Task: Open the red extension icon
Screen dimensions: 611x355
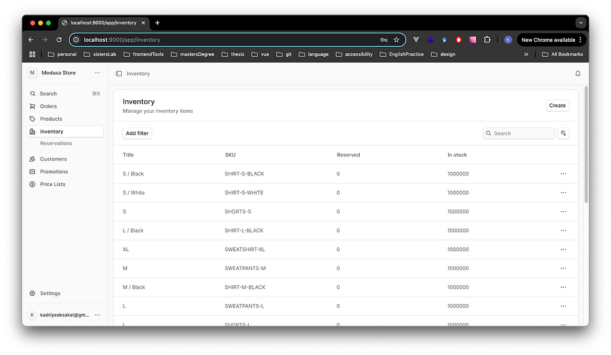Action: click(459, 40)
